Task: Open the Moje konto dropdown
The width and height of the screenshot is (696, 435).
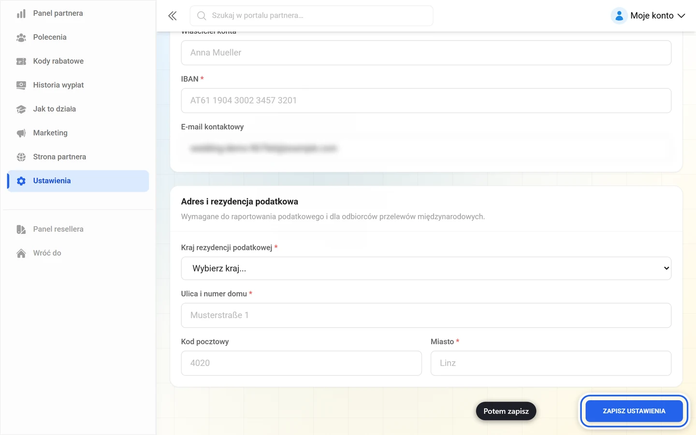Action: pyautogui.click(x=648, y=16)
